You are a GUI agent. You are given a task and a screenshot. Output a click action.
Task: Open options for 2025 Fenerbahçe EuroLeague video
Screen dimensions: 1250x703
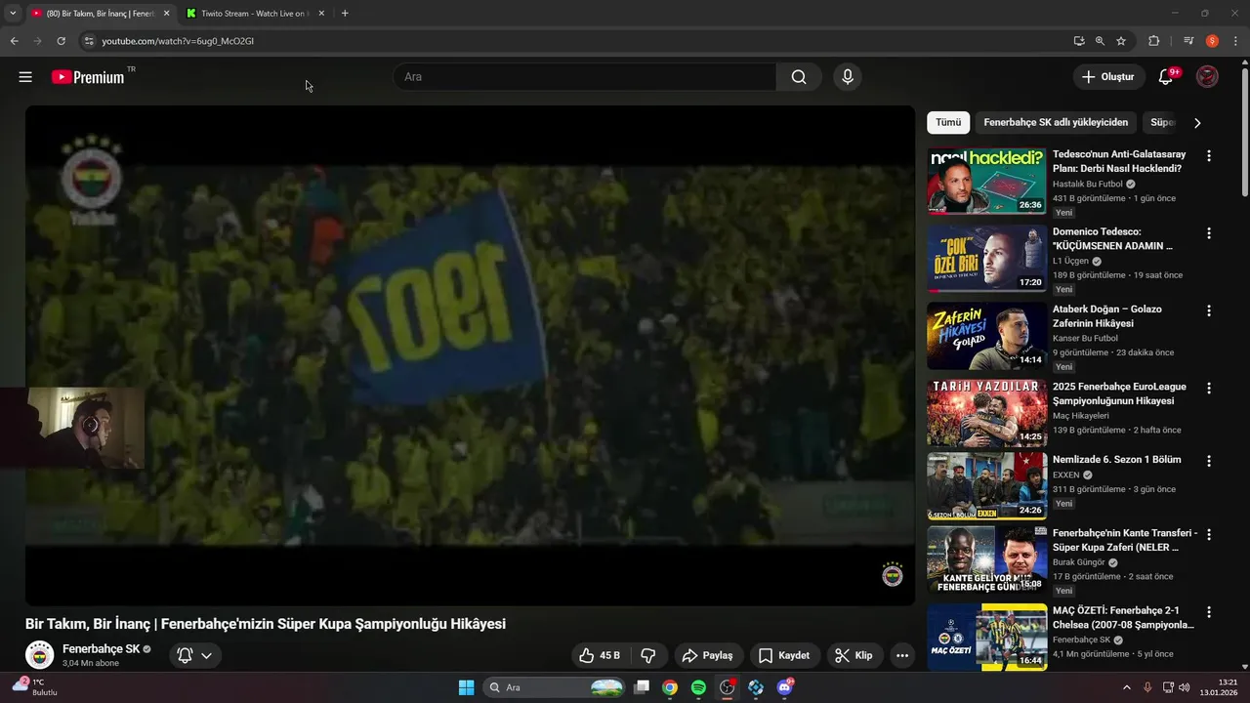click(x=1209, y=389)
